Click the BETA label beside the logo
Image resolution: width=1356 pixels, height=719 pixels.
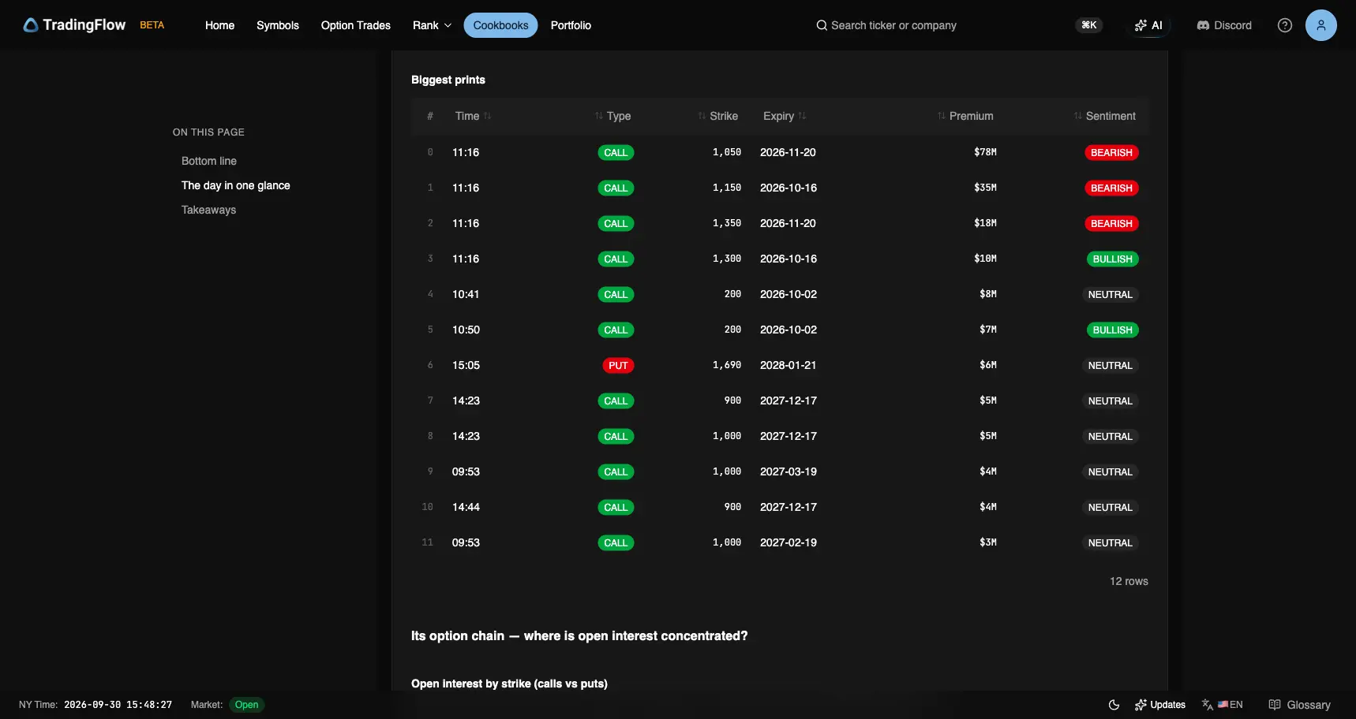(x=152, y=25)
